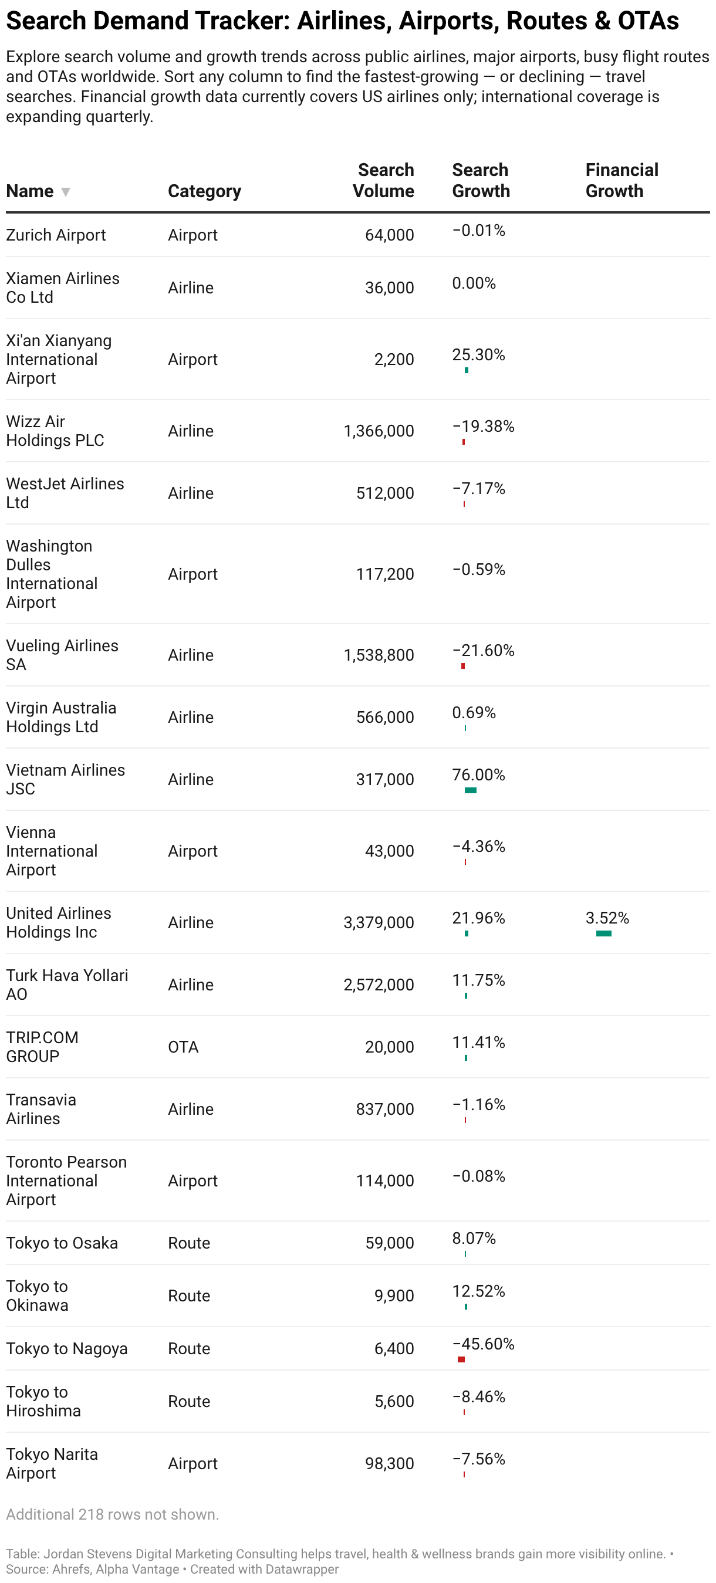The height and width of the screenshot is (1583, 716).
Task: Click the green bar under 3.52%
Action: coord(604,933)
